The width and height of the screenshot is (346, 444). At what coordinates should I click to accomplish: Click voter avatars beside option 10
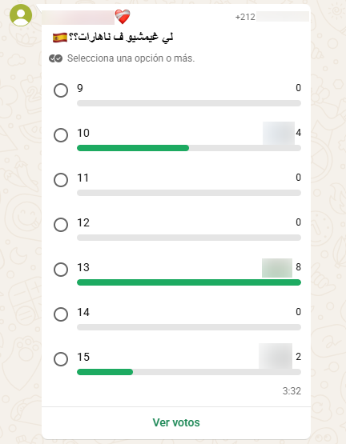(x=279, y=133)
